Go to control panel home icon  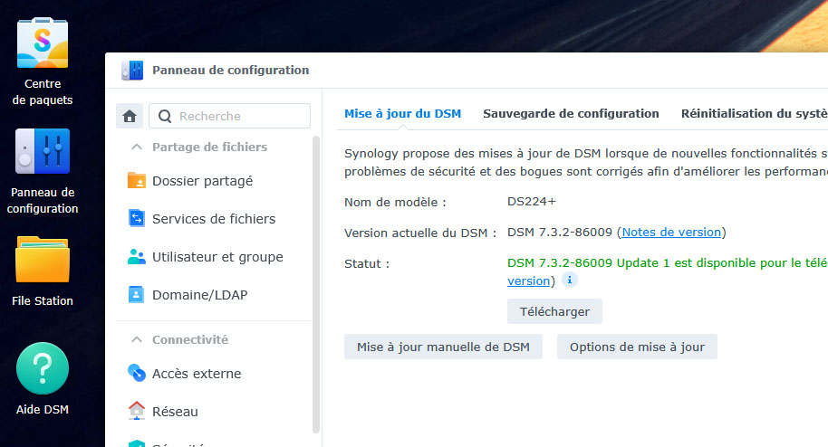130,116
